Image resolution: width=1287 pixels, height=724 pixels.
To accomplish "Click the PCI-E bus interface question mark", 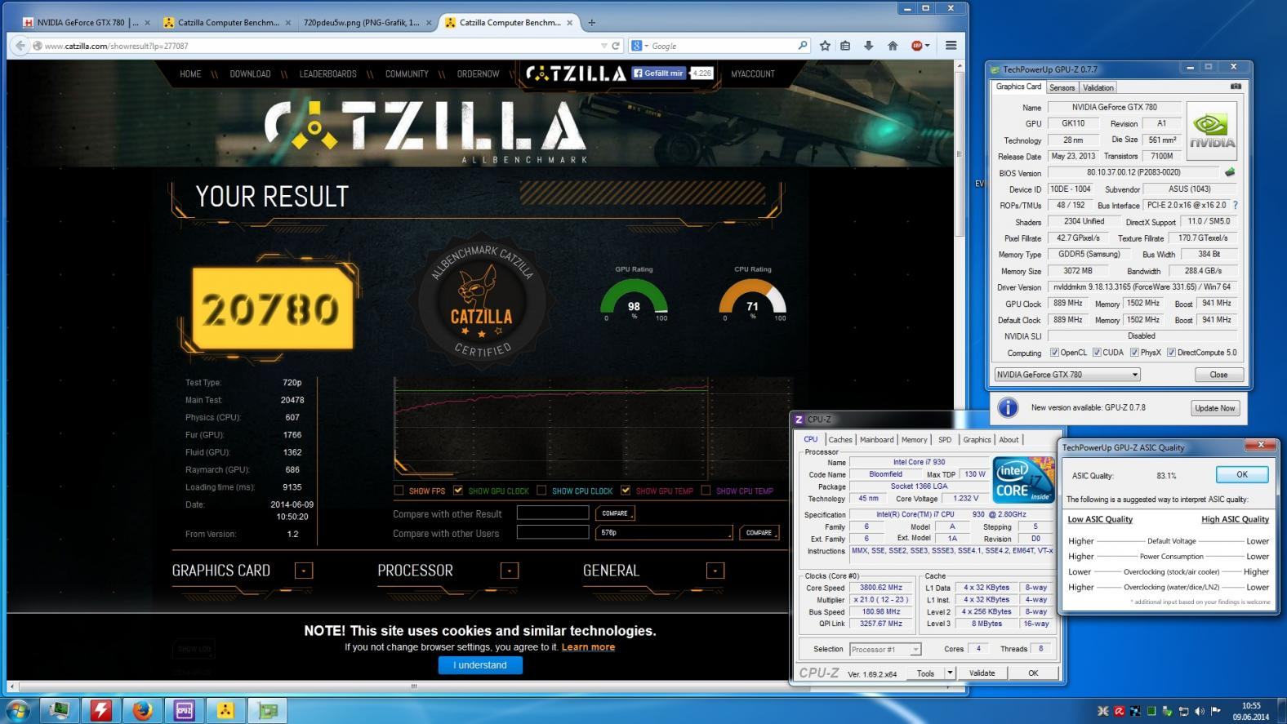I will tap(1235, 205).
